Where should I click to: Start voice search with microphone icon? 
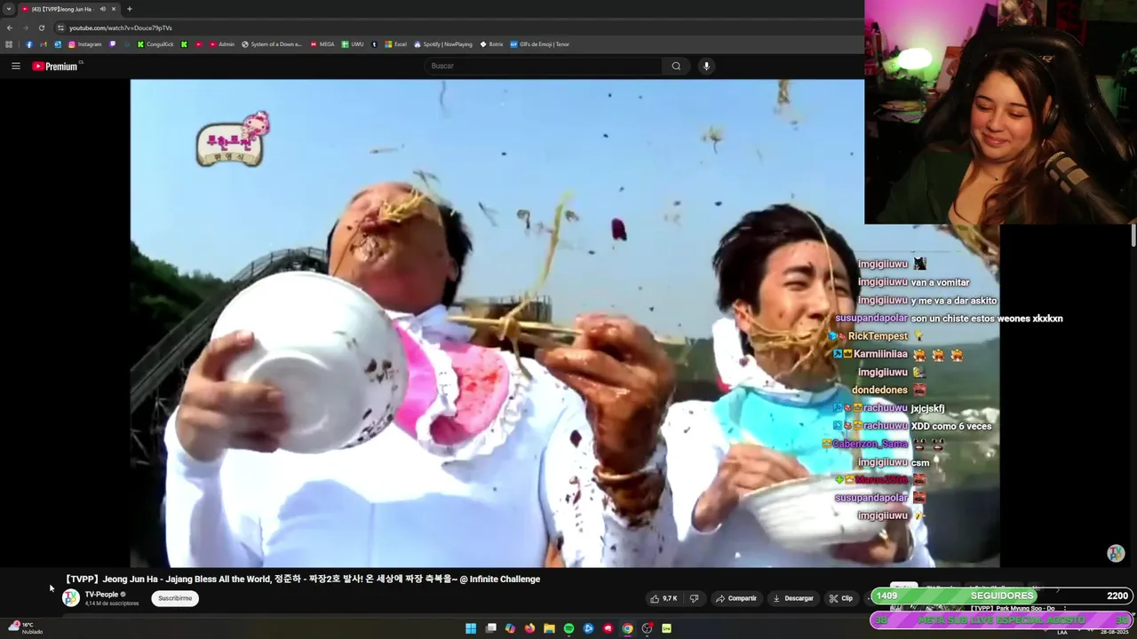click(706, 66)
